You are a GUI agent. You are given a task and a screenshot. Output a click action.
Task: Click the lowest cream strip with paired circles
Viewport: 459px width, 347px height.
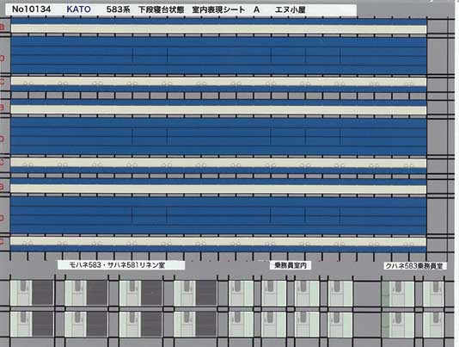(218, 242)
